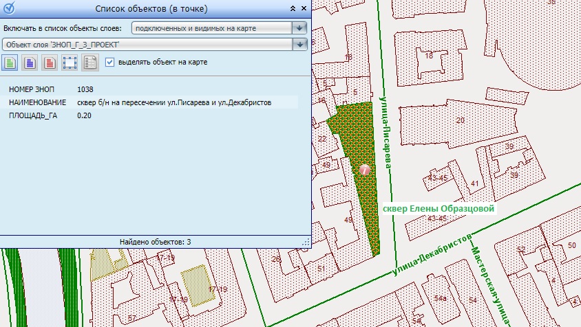The width and height of the screenshot is (581, 327).
Task: Toggle 'выделять объект на карте' checkbox
Action: [110, 63]
